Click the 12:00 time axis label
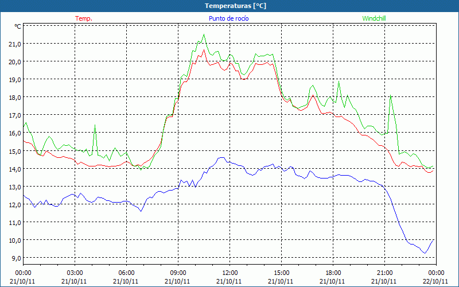Screen dimensions: 459x287 click(x=229, y=273)
